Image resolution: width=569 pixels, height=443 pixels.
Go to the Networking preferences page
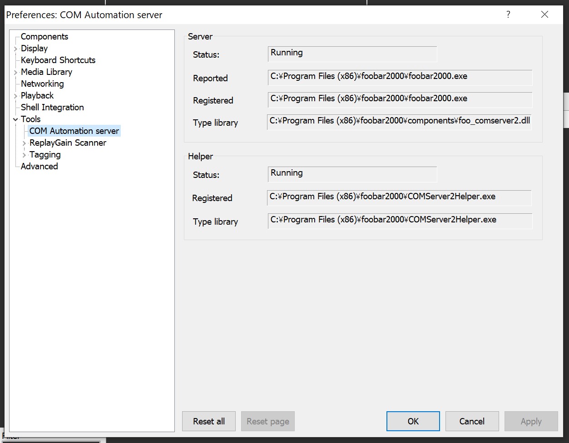coord(42,84)
